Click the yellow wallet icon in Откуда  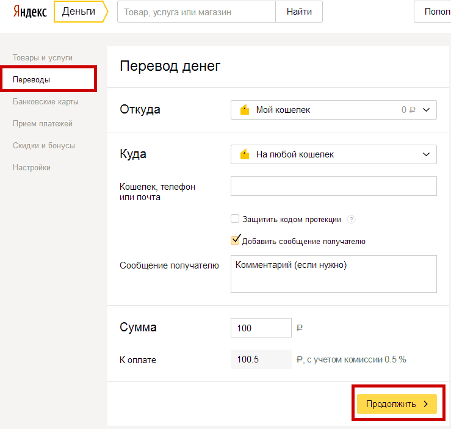245,110
